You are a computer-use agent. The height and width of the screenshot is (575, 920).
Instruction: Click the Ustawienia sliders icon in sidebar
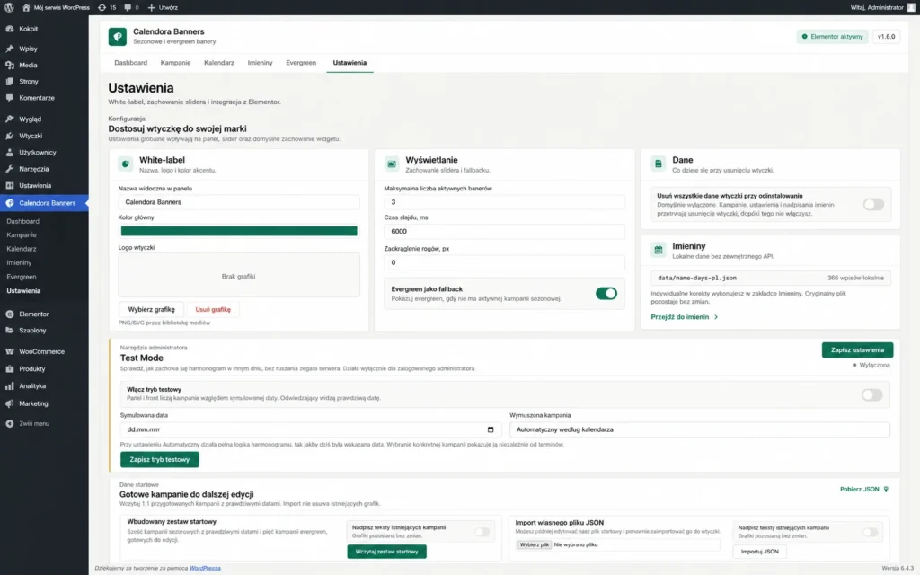[x=10, y=185]
